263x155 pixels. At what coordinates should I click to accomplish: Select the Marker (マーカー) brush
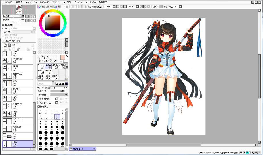click(x=41, y=66)
